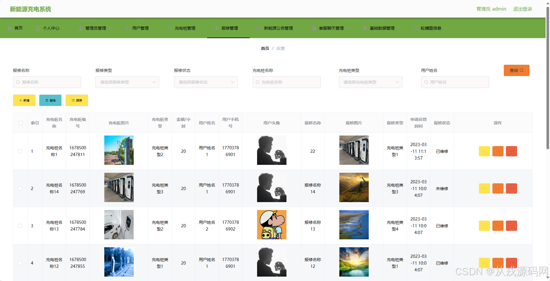Click the home icon beside 首页
Viewport: 550px width, 281px height.
(x=9, y=28)
